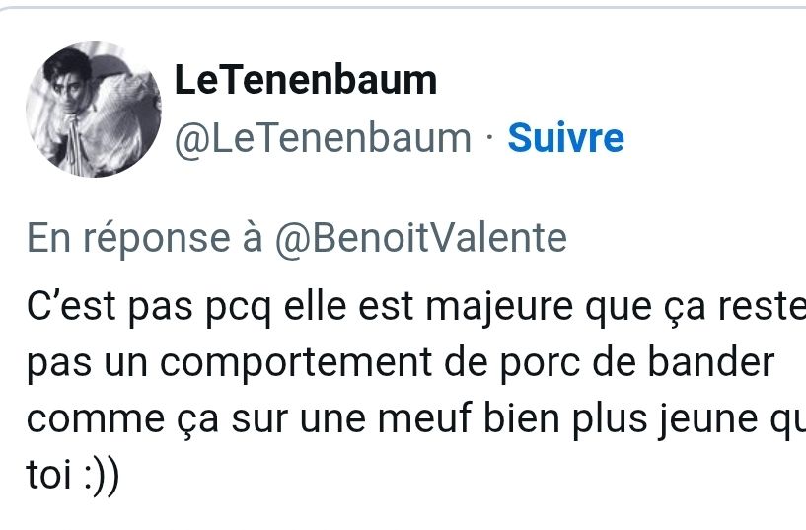Open the LeTenenbaum display name
The width and height of the screenshot is (806, 530).
[x=306, y=81]
